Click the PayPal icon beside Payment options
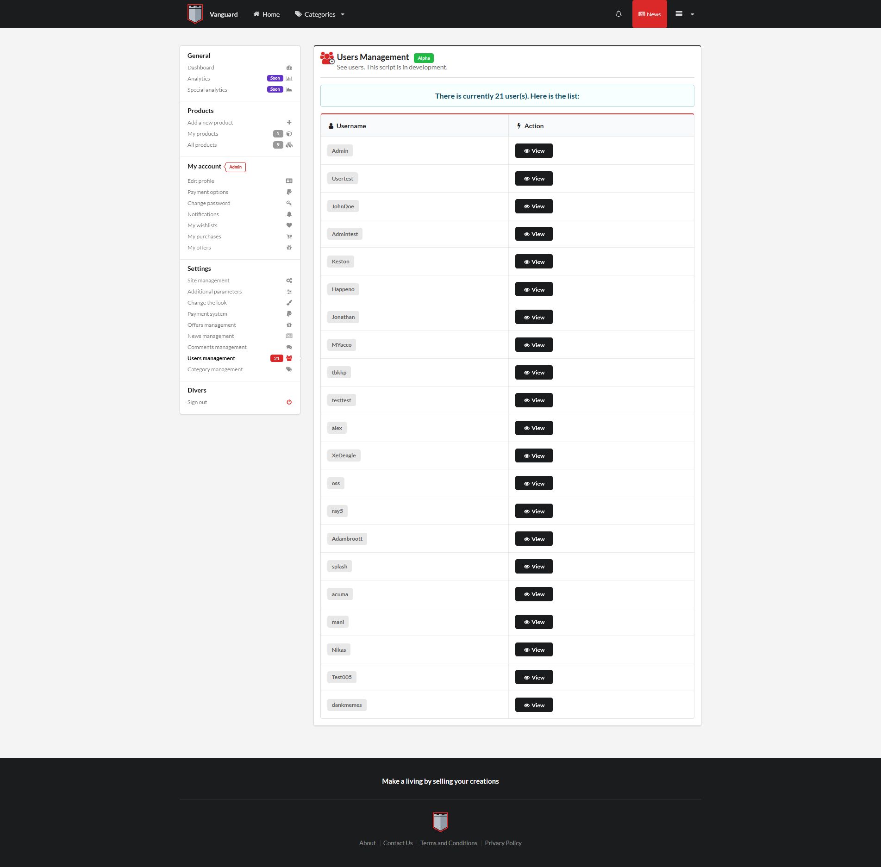 289,192
